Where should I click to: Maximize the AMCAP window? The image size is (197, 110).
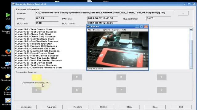click(x=142, y=27)
